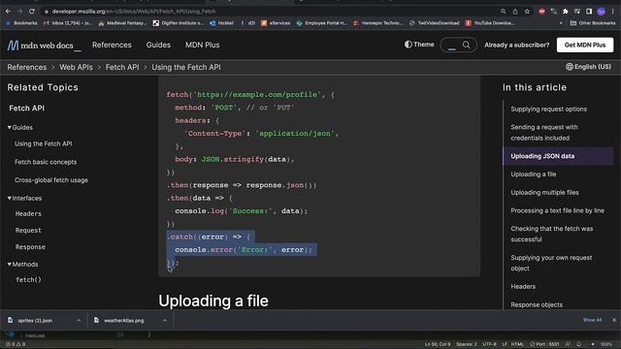The width and height of the screenshot is (621, 349).
Task: Click the share icon in address bar
Action: tap(515, 12)
